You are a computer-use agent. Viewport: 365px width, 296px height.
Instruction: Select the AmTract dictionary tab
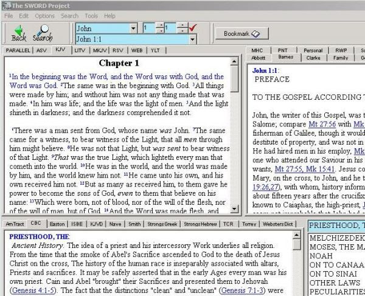(15, 224)
